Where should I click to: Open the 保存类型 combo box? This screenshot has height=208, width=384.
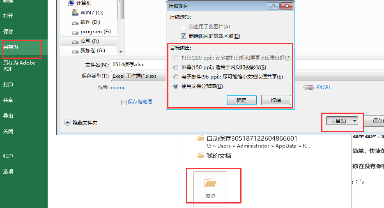pos(139,76)
